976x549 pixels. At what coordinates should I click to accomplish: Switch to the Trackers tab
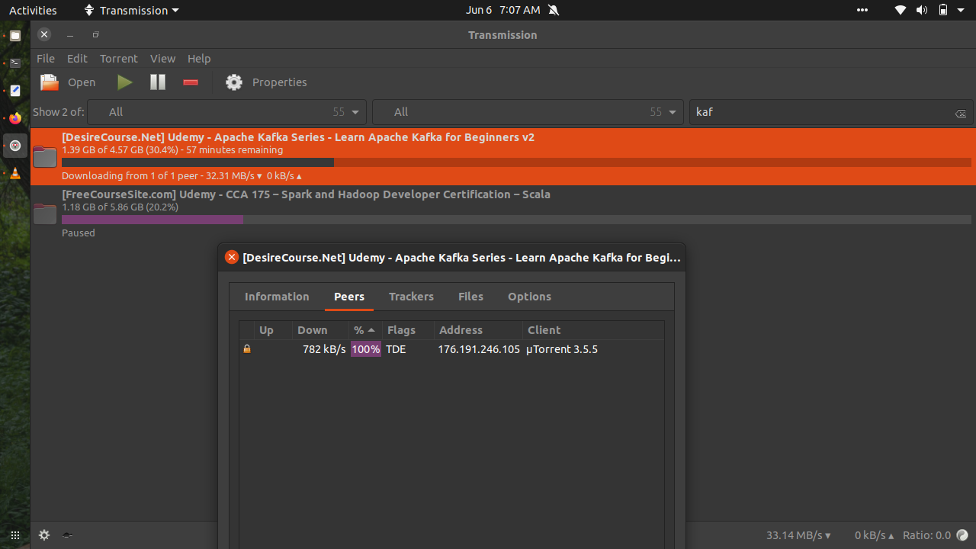pos(411,297)
